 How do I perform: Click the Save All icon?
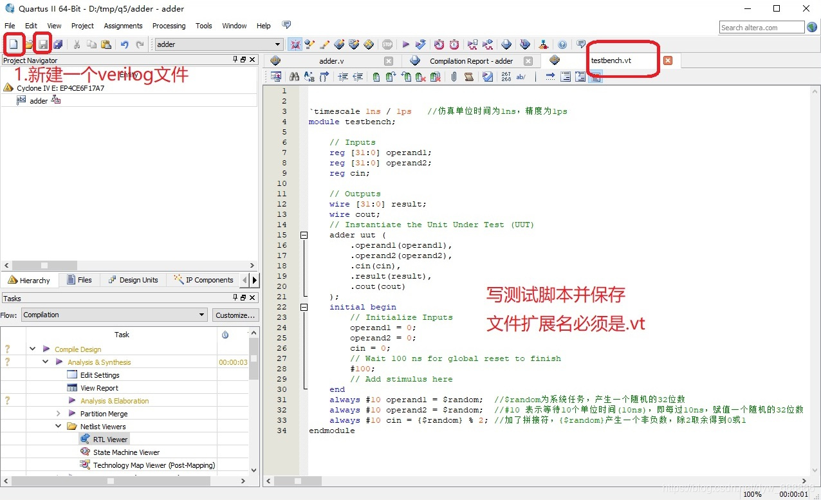pyautogui.click(x=58, y=44)
